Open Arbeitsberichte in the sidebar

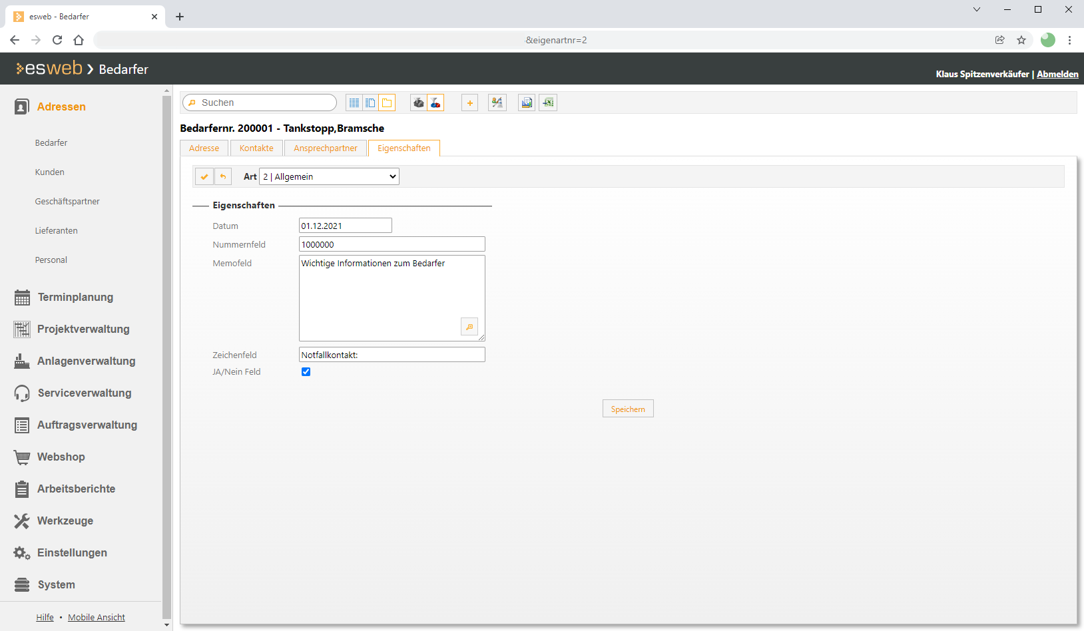[x=76, y=489]
